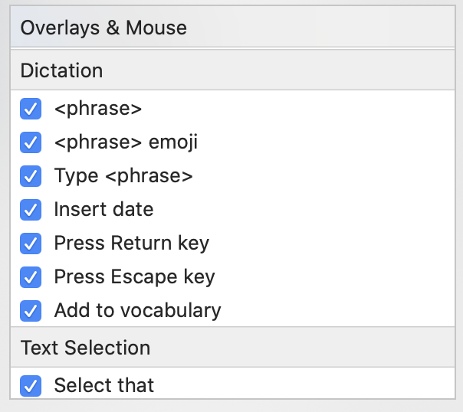Toggle the Select that checkbox

[x=31, y=385]
